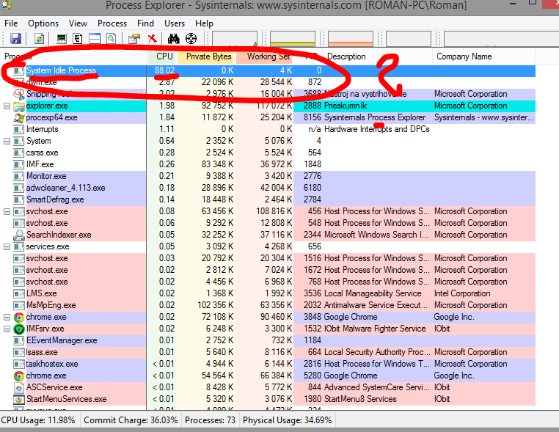Viewport: 559px width, 432px height.
Task: Open the Options menu
Action: (x=43, y=23)
